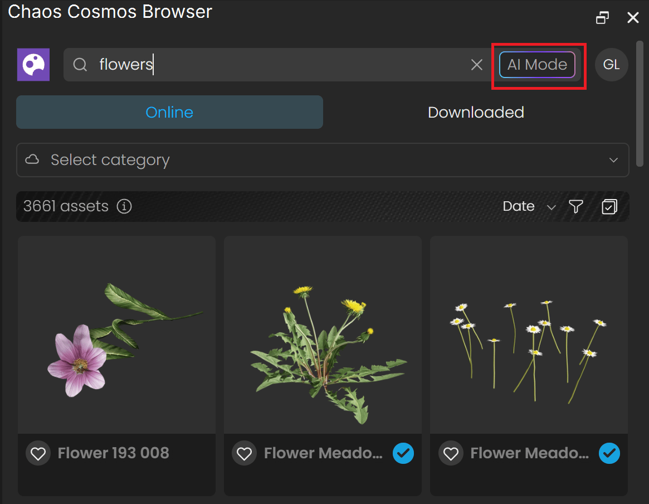Click downloaded checkmark on daisy asset
Screen dimensions: 649x504
(x=609, y=453)
